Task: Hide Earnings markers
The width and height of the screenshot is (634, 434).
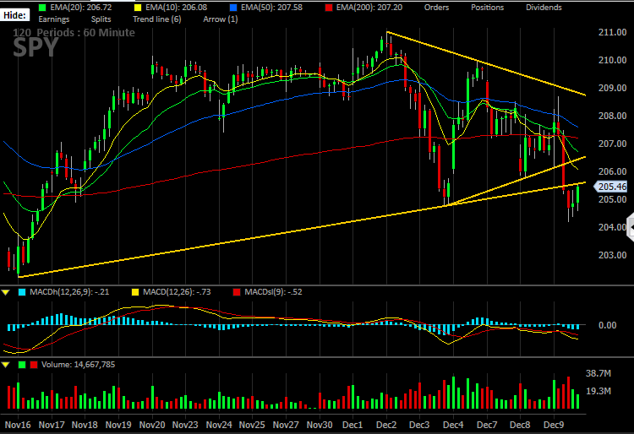Action: pyautogui.click(x=54, y=19)
